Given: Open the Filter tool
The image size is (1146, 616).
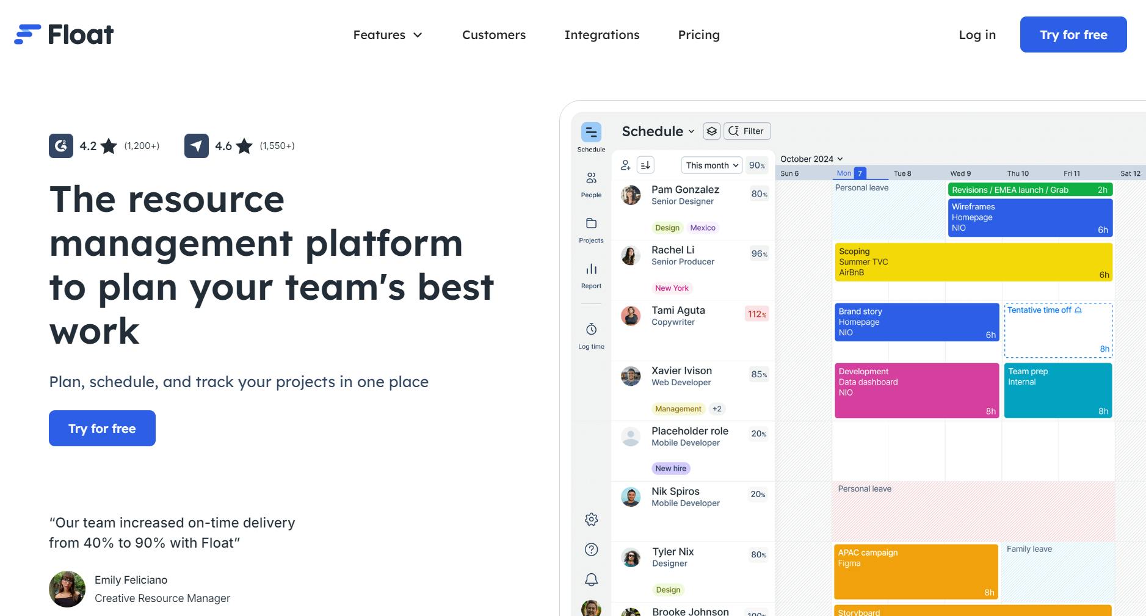Looking at the screenshot, I should pos(747,131).
